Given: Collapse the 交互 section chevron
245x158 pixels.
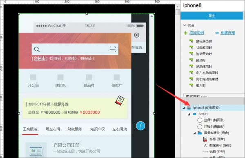Looking at the screenshot, I should (185, 25).
